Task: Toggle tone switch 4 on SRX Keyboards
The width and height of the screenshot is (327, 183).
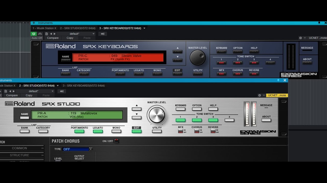Action: pyautogui.click(x=270, y=63)
